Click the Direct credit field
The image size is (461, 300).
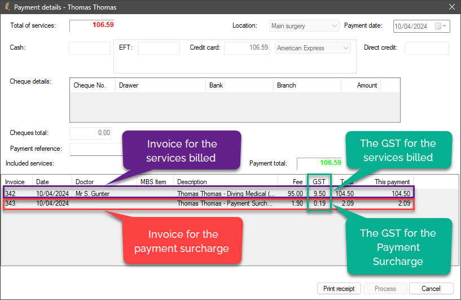point(427,48)
